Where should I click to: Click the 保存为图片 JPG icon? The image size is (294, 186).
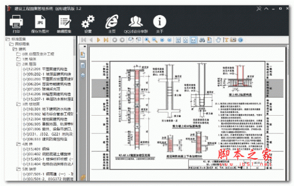pyautogui.click(x=40, y=21)
